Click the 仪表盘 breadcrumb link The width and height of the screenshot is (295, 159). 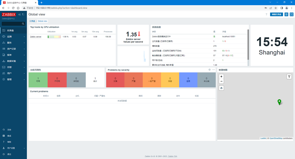(x=32, y=21)
